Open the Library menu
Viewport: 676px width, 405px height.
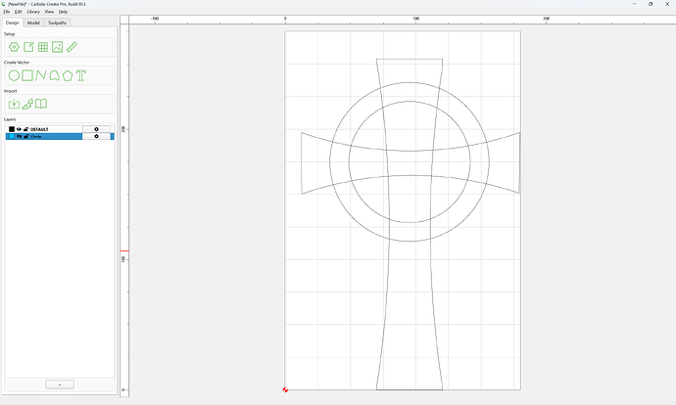[x=33, y=12]
